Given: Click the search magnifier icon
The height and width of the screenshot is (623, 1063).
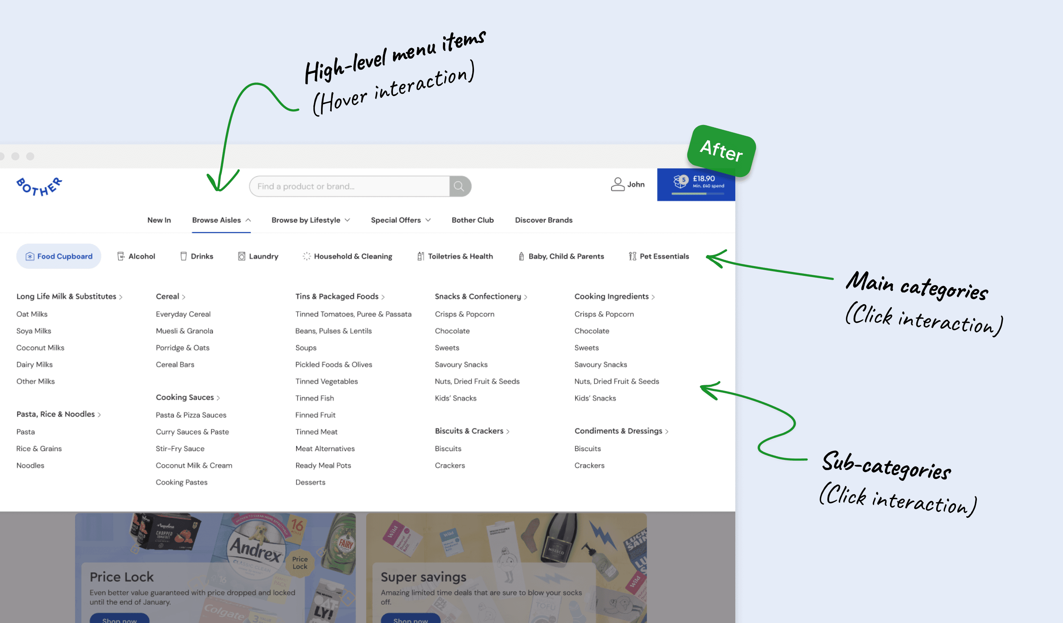Looking at the screenshot, I should [459, 187].
